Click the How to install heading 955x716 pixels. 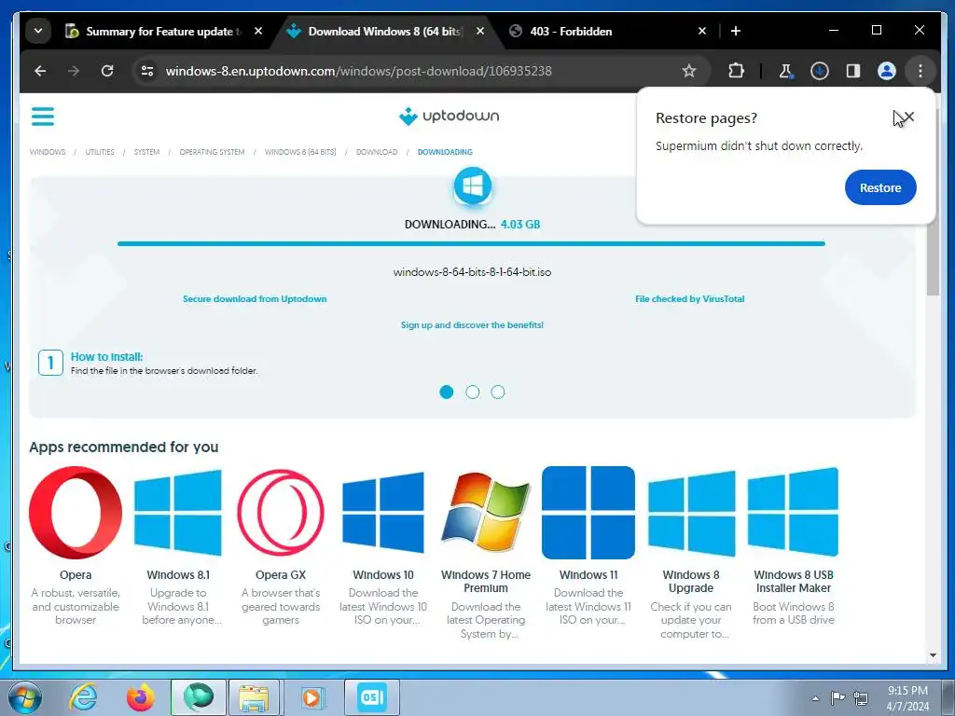point(106,357)
